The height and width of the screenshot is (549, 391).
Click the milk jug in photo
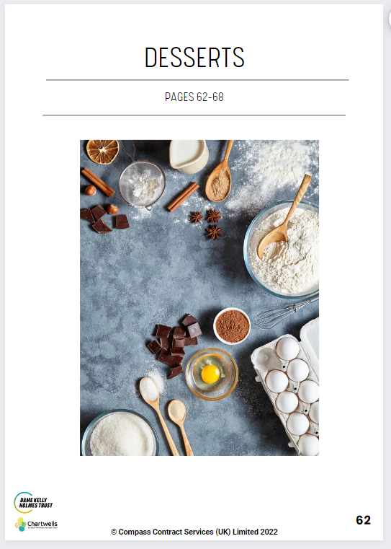(189, 155)
